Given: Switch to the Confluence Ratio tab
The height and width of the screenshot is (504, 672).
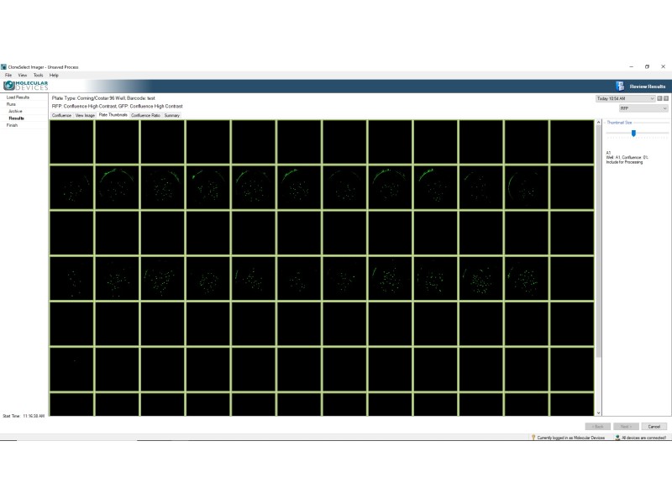Looking at the screenshot, I should point(145,115).
